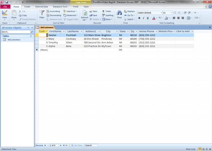
Task: Select the Brighton city cell
Action: click(x=110, y=35)
